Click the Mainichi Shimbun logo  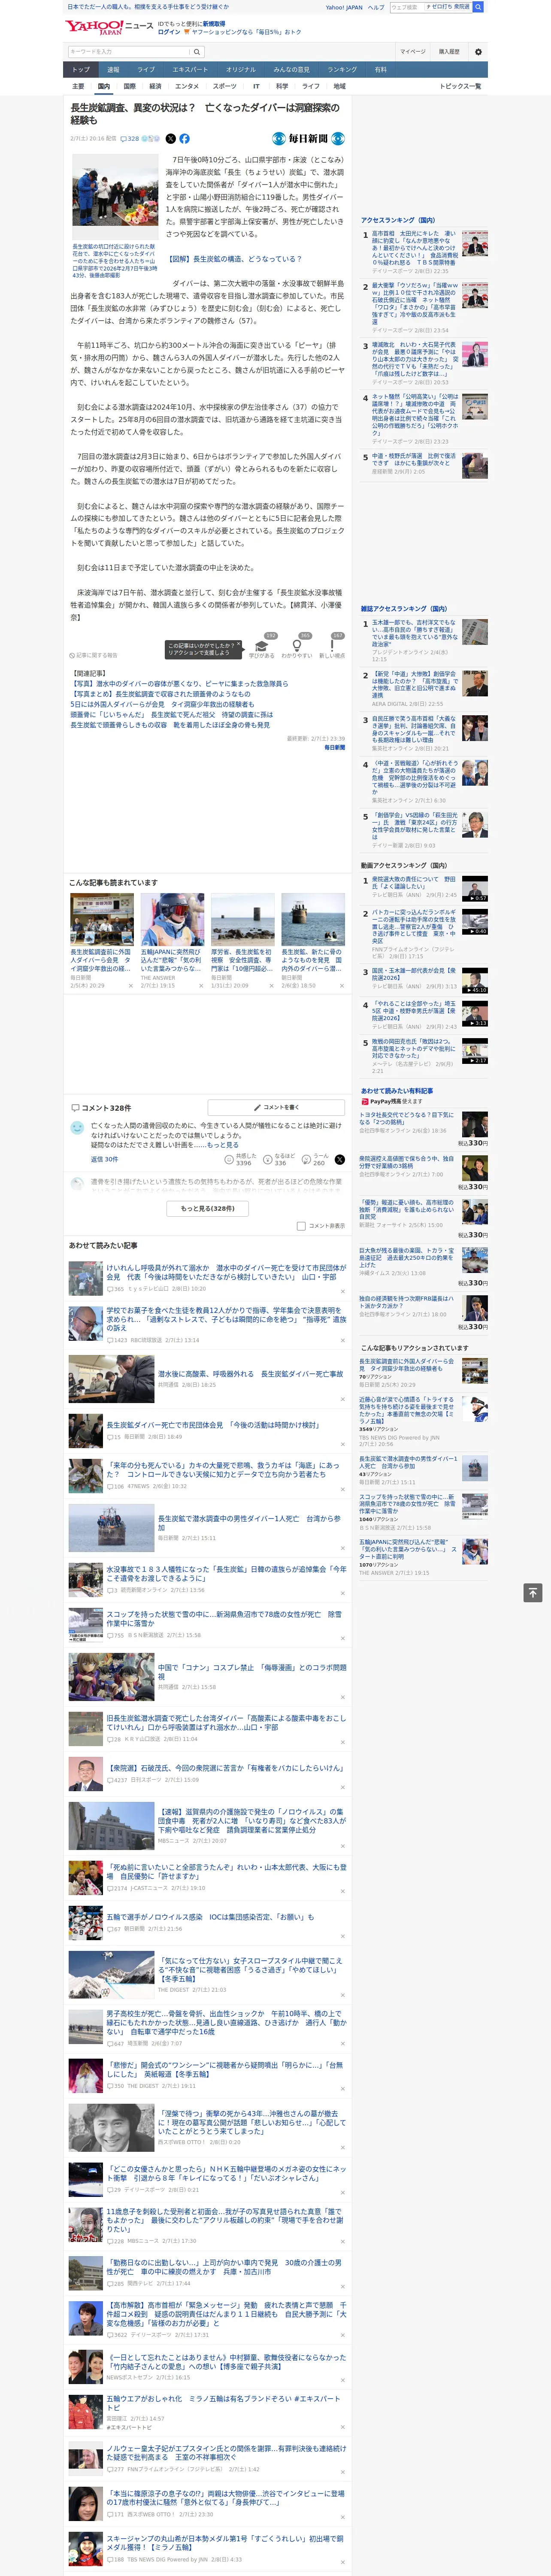[308, 139]
